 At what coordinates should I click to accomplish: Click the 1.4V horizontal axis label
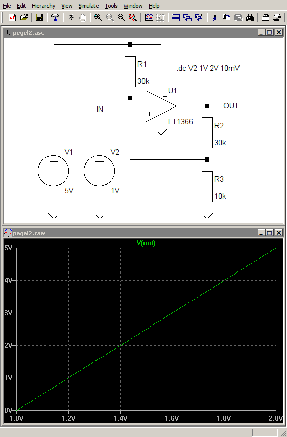(120, 419)
